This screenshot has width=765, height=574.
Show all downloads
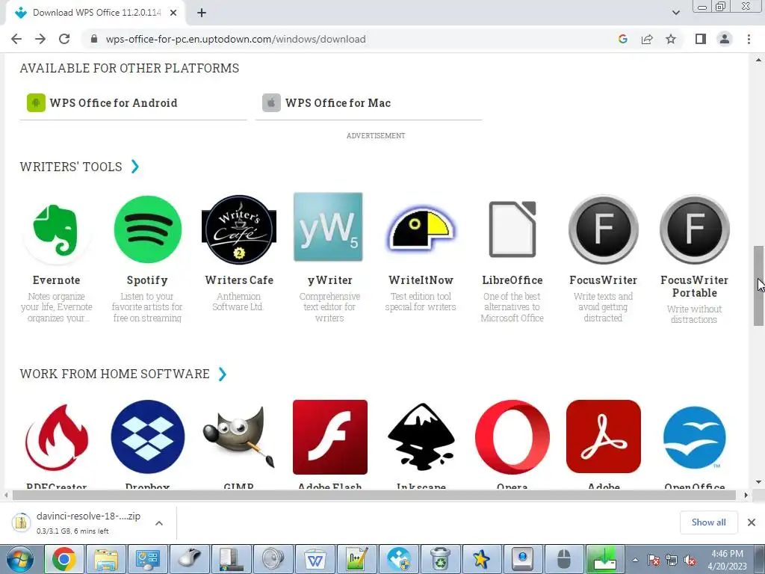coord(708,522)
